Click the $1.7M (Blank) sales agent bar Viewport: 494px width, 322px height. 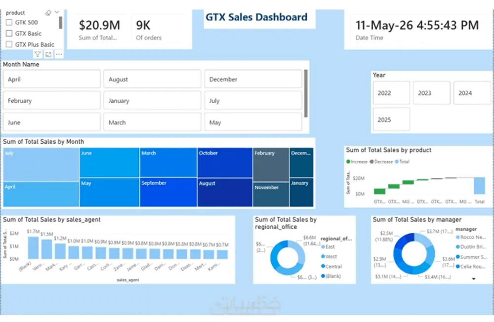click(33, 248)
